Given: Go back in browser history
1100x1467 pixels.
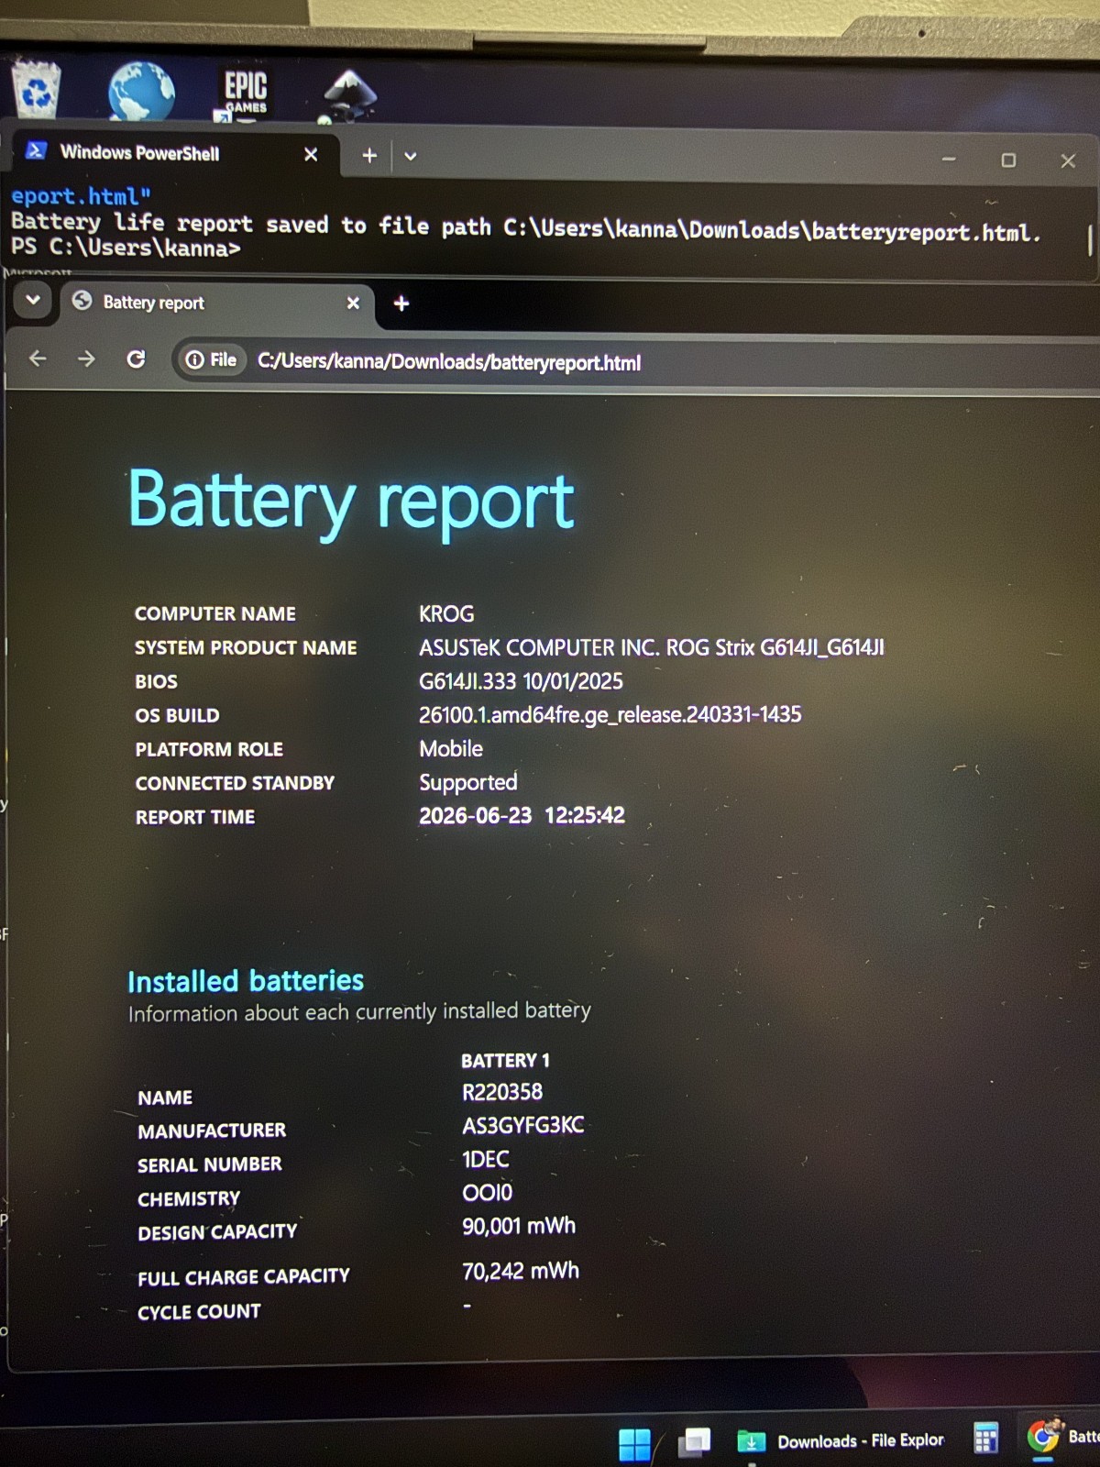Looking at the screenshot, I should pyautogui.click(x=38, y=358).
